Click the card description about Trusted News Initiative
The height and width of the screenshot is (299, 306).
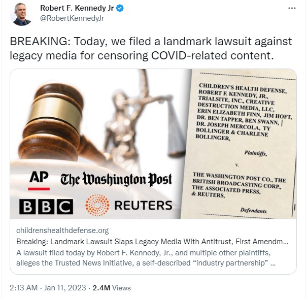[x=146, y=257]
